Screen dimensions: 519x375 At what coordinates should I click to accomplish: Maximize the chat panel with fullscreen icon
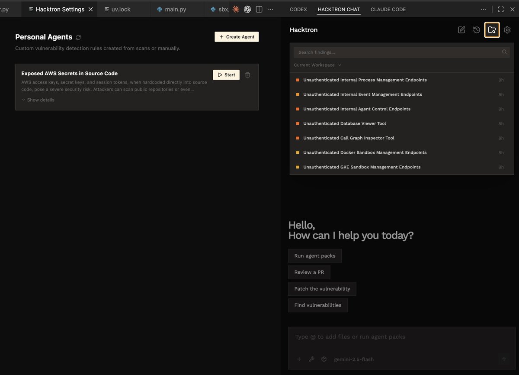501,9
